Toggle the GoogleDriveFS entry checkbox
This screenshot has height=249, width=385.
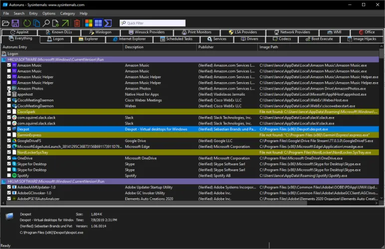[x=9, y=141]
